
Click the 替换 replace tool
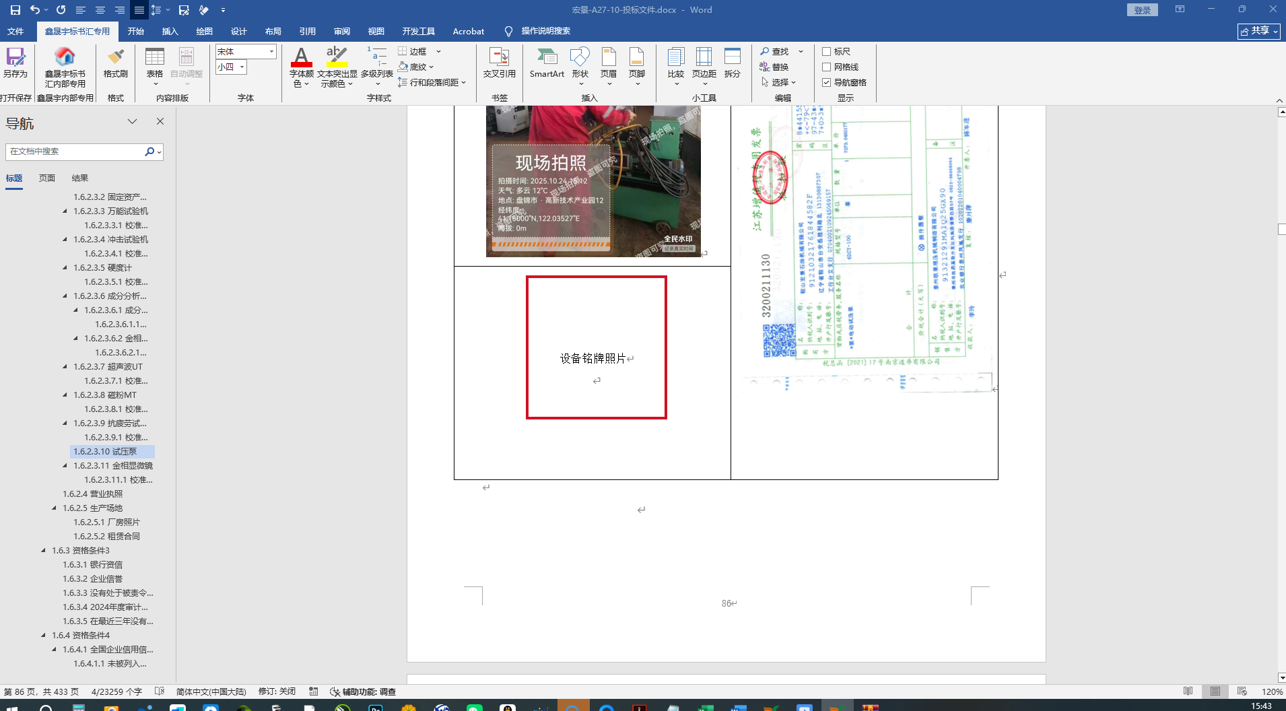[x=774, y=67]
